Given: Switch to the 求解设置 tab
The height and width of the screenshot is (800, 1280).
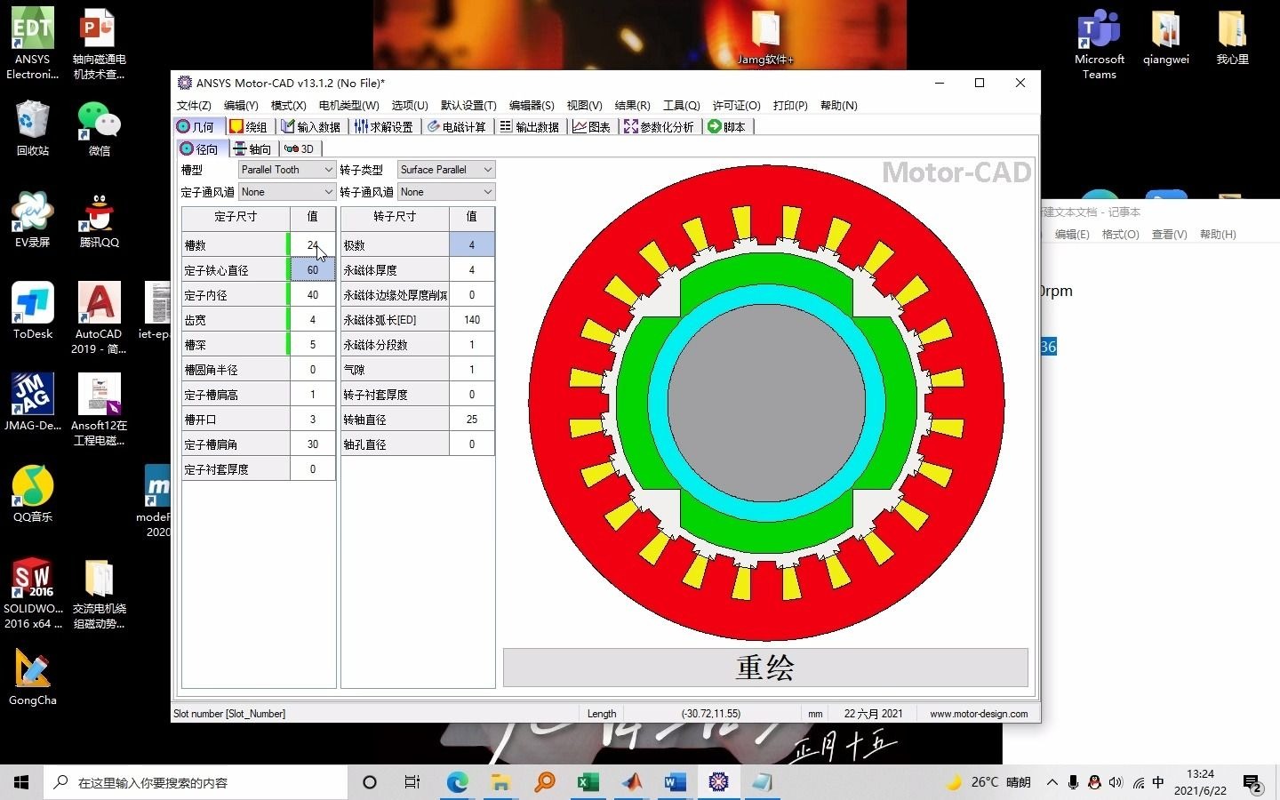Looking at the screenshot, I should click(x=384, y=127).
